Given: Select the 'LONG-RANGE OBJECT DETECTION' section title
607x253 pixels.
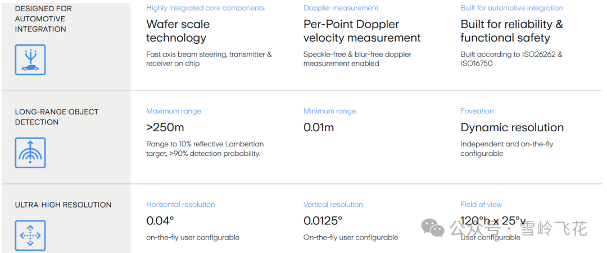Looking at the screenshot, I should point(57,117).
